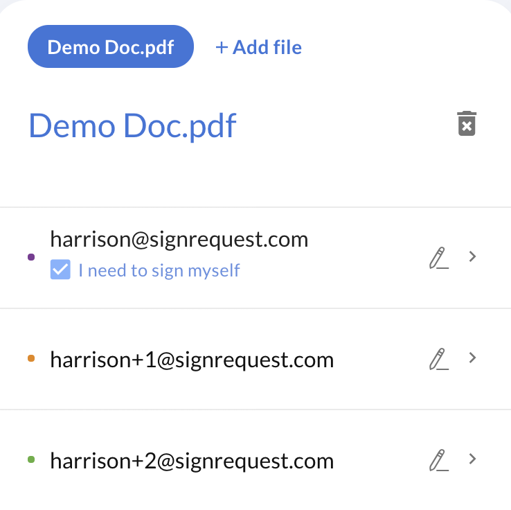This screenshot has width=511, height=510.
Task: Click the orange dot beside harrison+1@signrequest.com
Action: click(x=31, y=358)
